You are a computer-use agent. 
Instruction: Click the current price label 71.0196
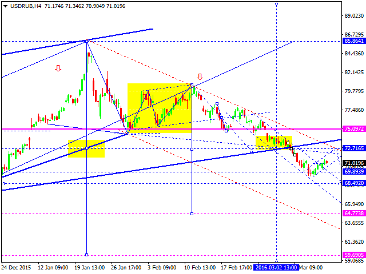click(354, 163)
